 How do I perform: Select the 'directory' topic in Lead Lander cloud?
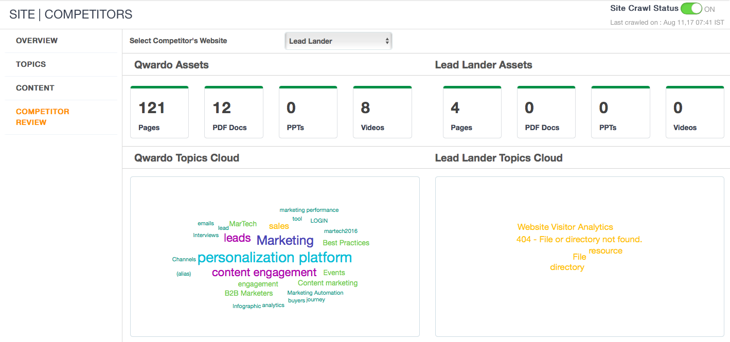tap(567, 267)
